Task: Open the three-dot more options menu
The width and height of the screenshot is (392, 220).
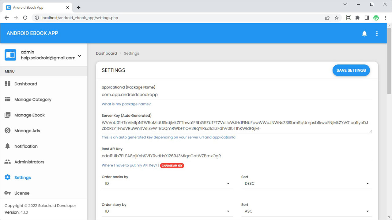Action: click(377, 34)
